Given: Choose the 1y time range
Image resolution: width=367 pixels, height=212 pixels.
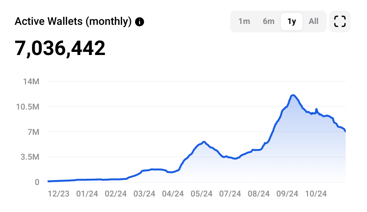Looking at the screenshot, I should [291, 21].
